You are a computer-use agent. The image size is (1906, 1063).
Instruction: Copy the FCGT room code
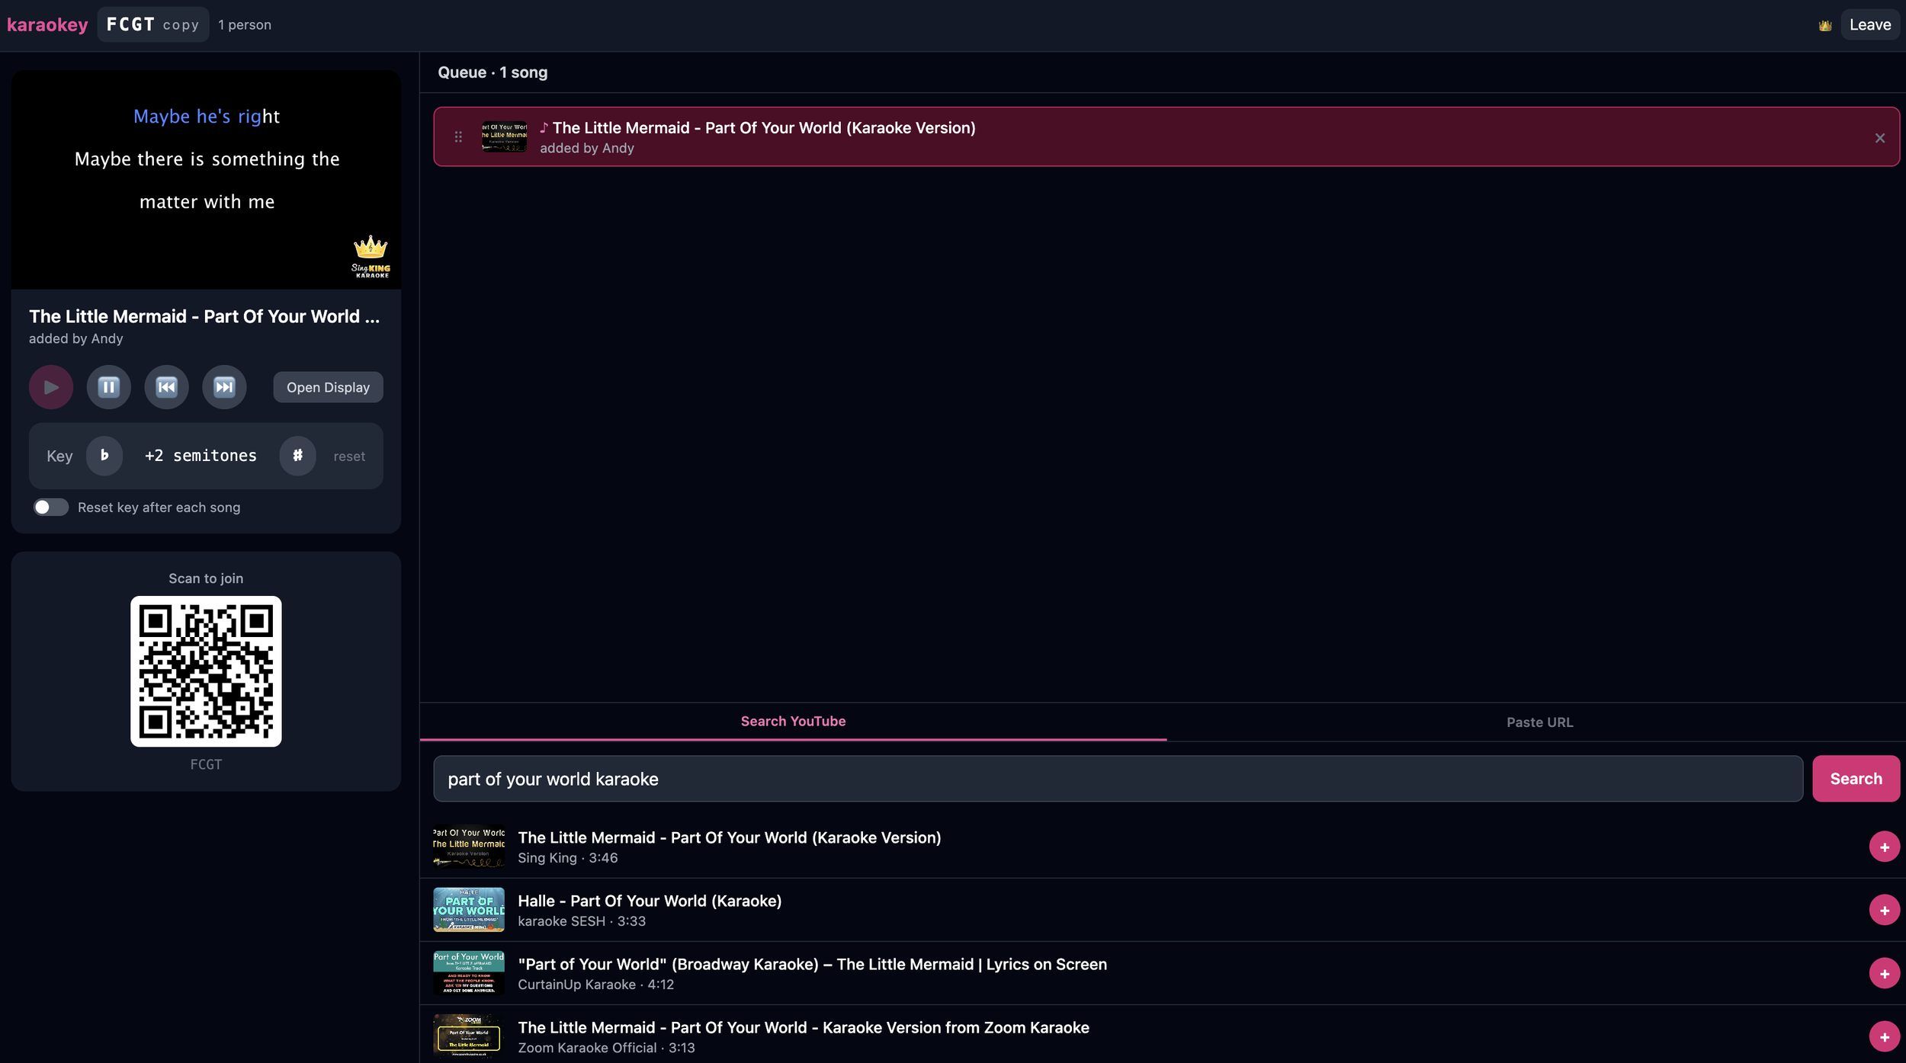click(153, 24)
